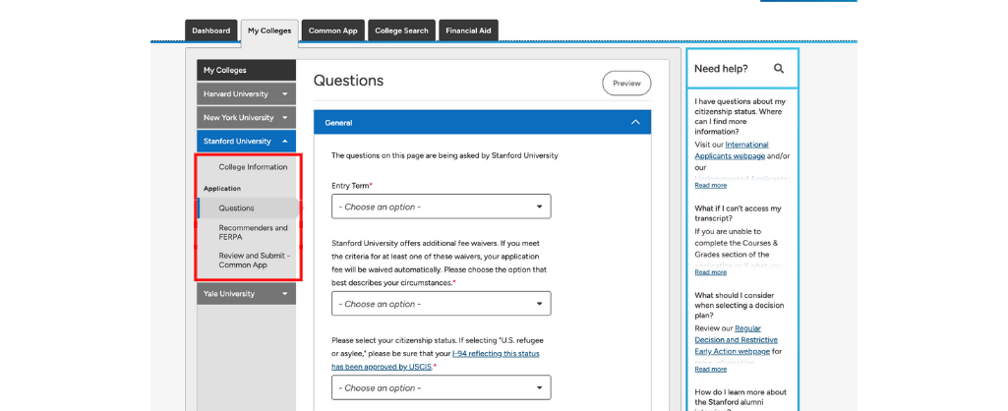Click Read more under transcript question

710,272
